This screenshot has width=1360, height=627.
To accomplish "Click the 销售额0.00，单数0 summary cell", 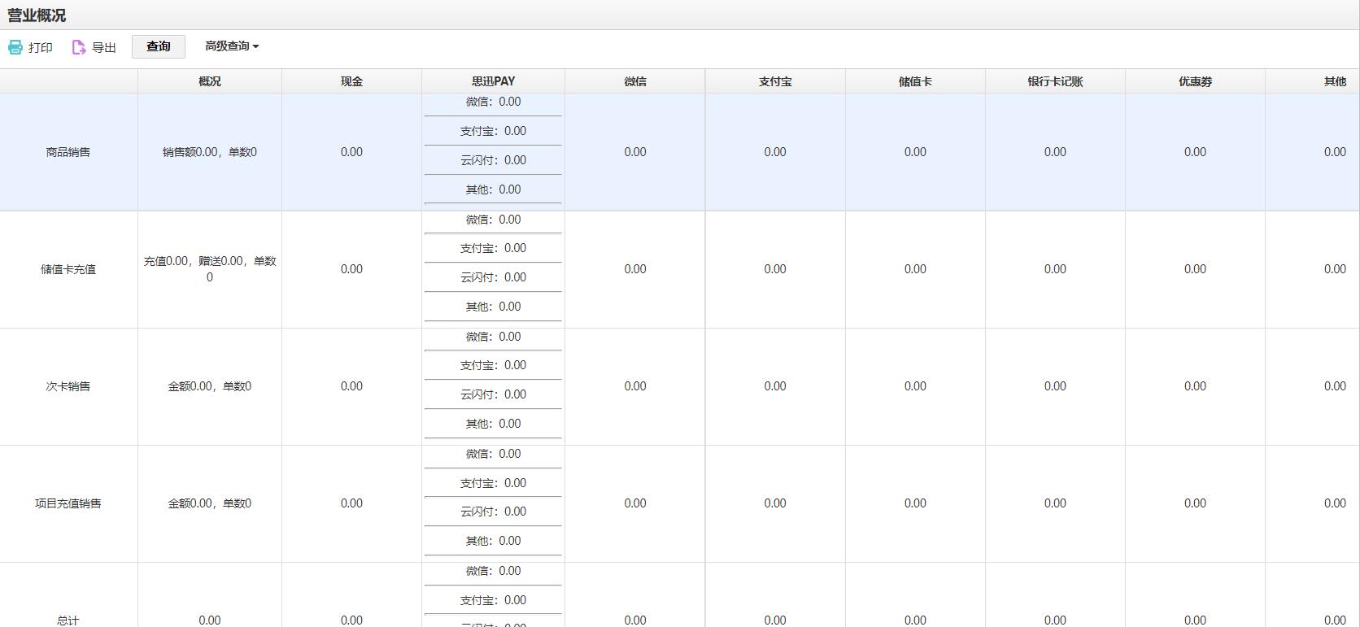I will point(210,152).
